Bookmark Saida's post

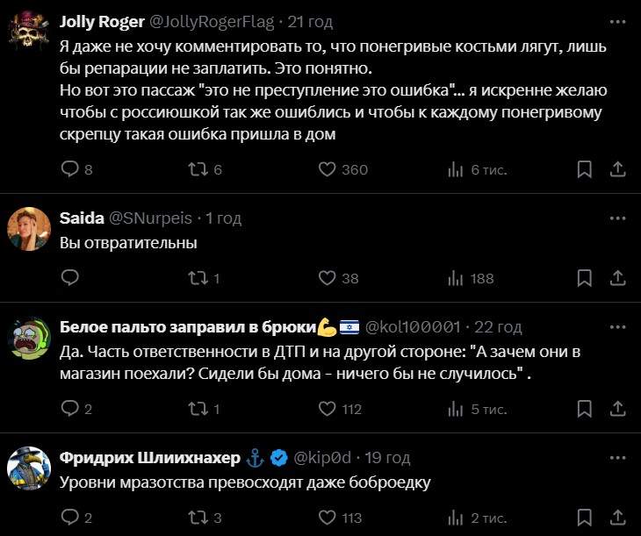coord(584,278)
